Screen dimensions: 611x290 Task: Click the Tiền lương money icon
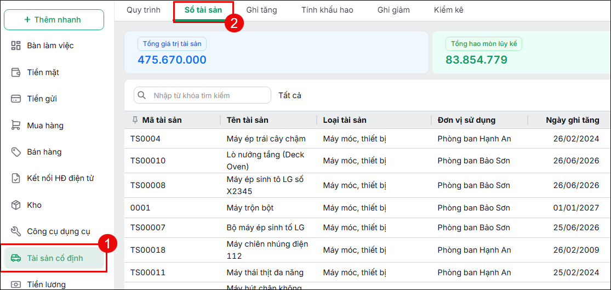pos(15,284)
